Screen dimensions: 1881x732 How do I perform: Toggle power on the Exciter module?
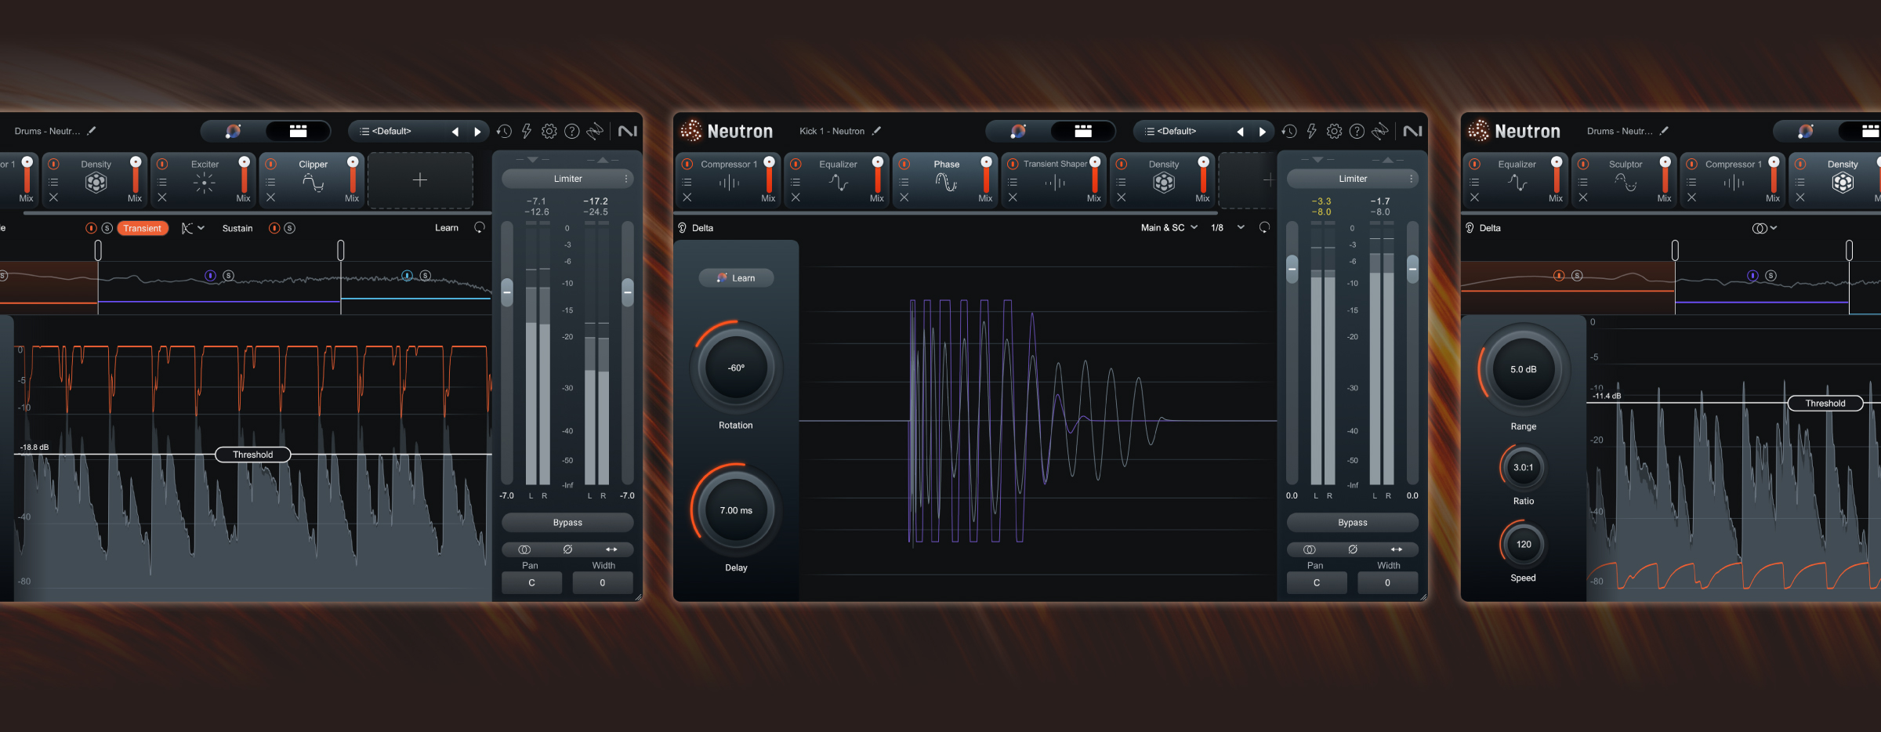(x=162, y=164)
